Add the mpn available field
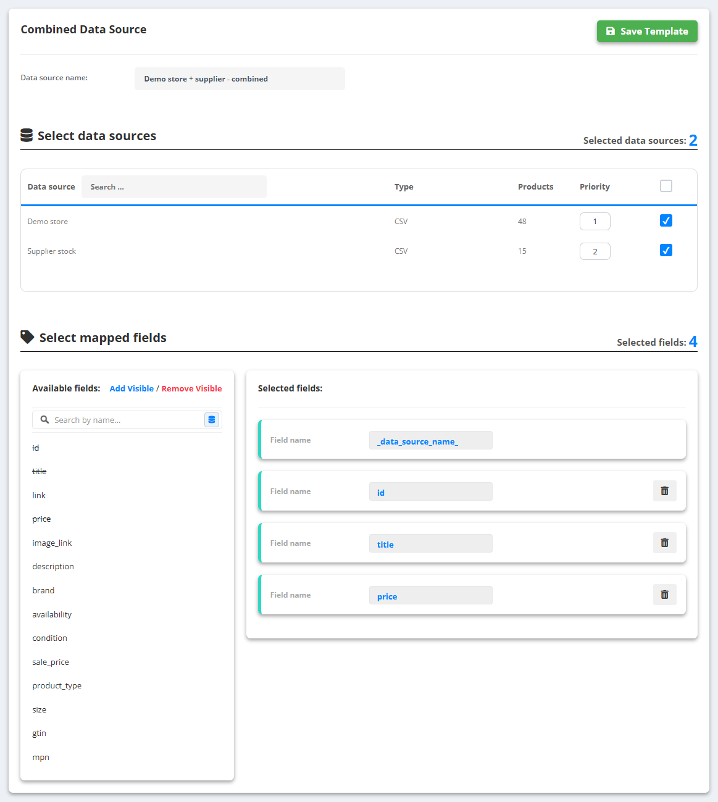The height and width of the screenshot is (802, 718). click(x=41, y=757)
